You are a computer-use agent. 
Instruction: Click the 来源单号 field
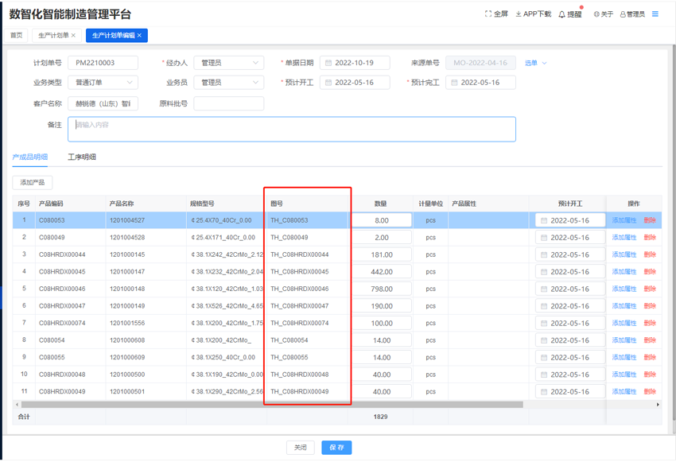480,63
